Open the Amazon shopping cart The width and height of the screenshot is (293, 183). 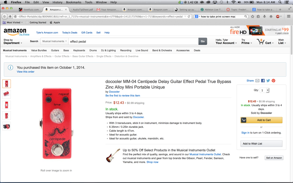click(264, 42)
